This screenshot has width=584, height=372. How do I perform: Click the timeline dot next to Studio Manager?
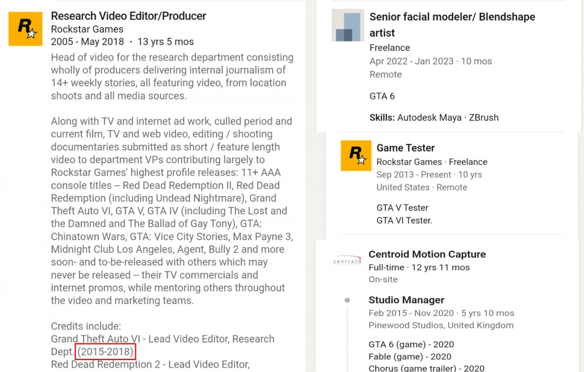347,300
